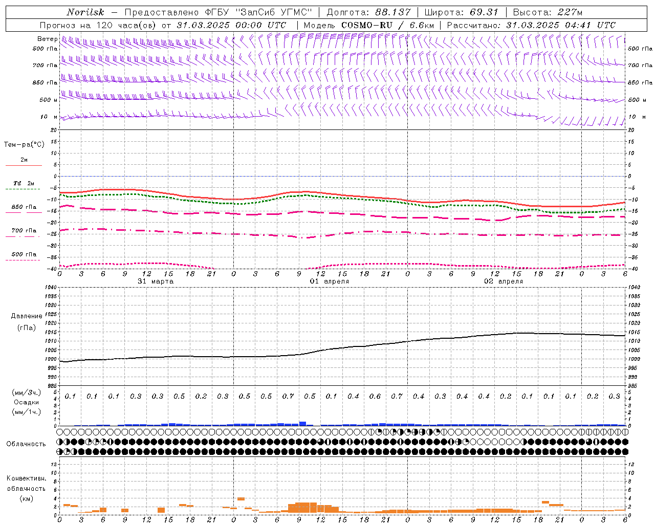Image resolution: width=655 pixels, height=524 pixels.
Task: Select the (мм/3ч.) units label
Action: tap(27, 392)
